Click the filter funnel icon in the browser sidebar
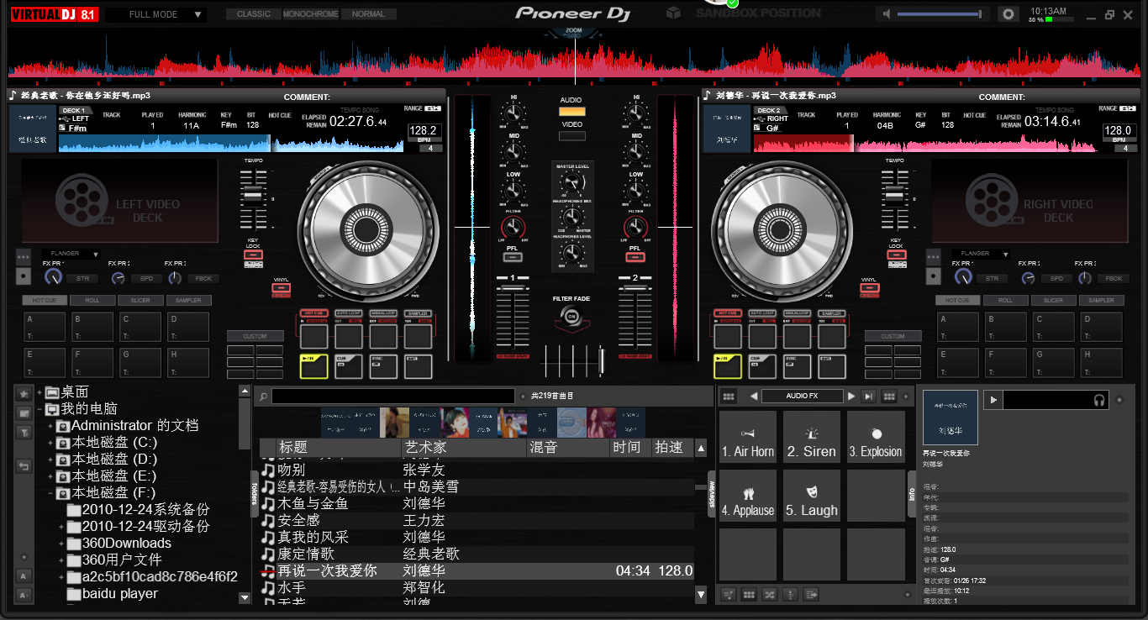 24,432
